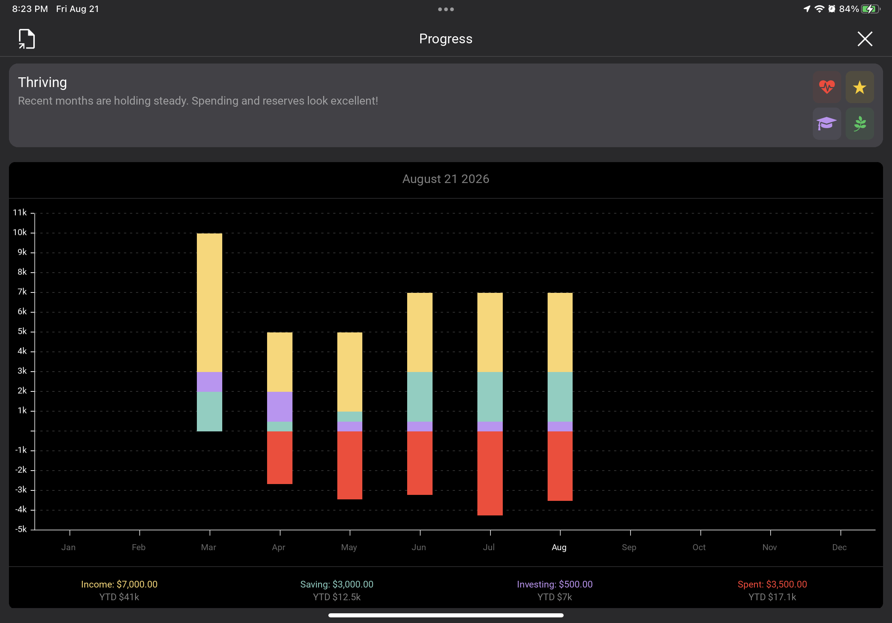The height and width of the screenshot is (623, 892).
Task: Select the April bar in chart
Action: click(x=279, y=408)
